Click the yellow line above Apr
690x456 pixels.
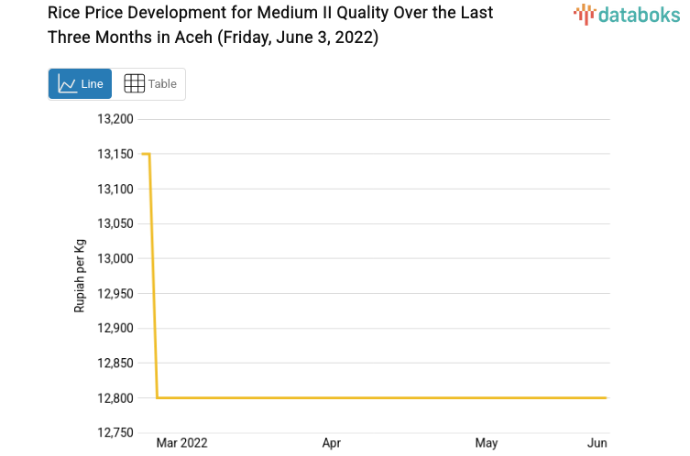point(332,397)
